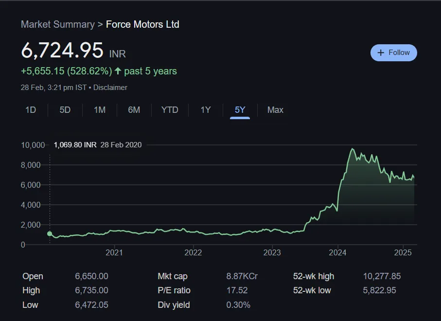Viewport: 441px width, 321px height.
Task: Click the past 5 years text
Action: coord(150,71)
